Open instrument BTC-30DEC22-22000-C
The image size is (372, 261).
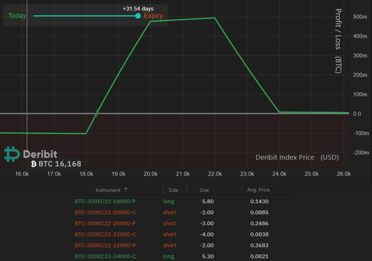click(x=105, y=234)
